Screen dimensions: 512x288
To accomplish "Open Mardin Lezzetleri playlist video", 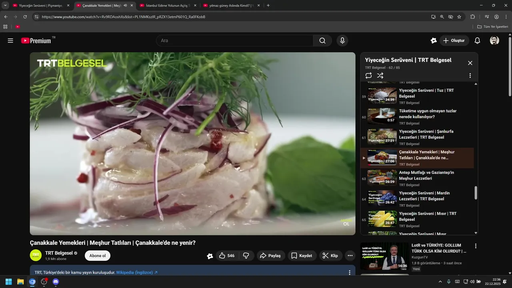I will pyautogui.click(x=417, y=199).
